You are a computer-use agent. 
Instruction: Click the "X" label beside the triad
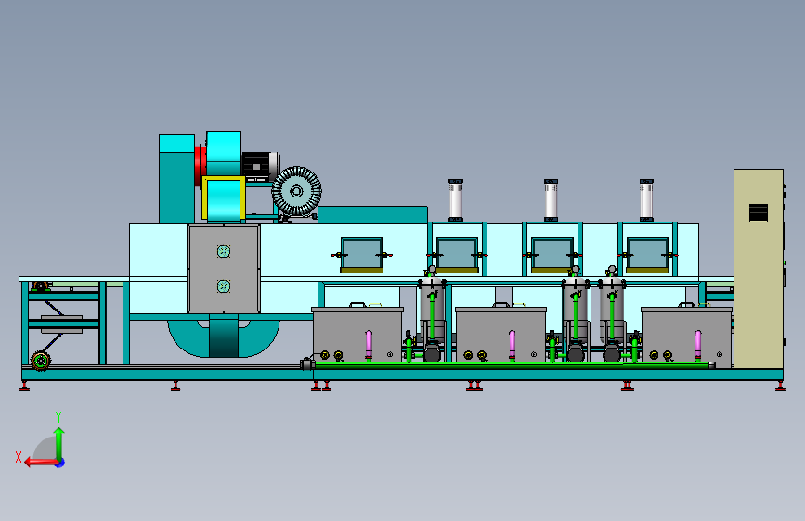pyautogui.click(x=19, y=457)
